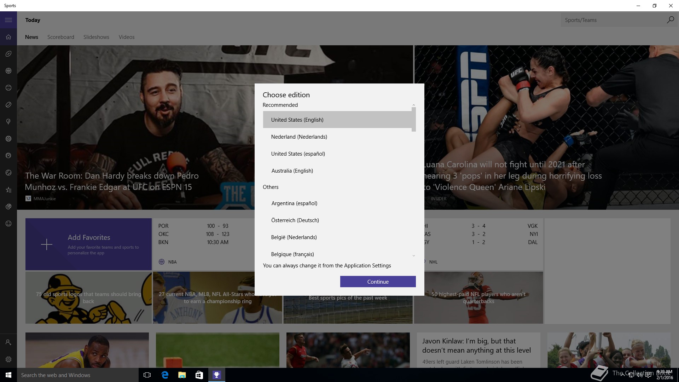Click the INSIDER source label

439,198
